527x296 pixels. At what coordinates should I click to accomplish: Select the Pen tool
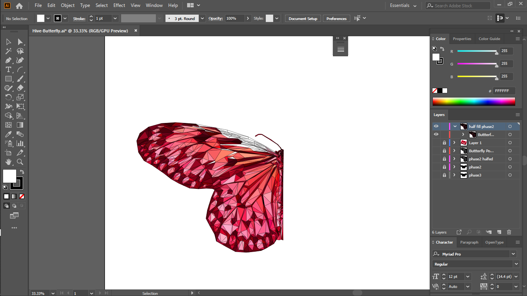pyautogui.click(x=8, y=60)
